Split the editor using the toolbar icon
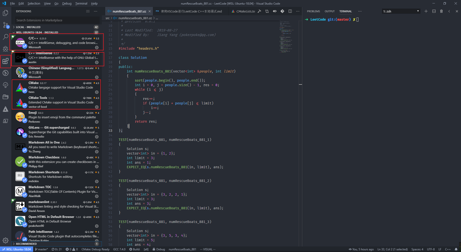This screenshot has width=461, height=252. (290, 11)
